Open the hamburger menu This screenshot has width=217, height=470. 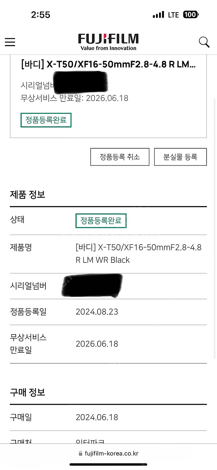[10, 42]
